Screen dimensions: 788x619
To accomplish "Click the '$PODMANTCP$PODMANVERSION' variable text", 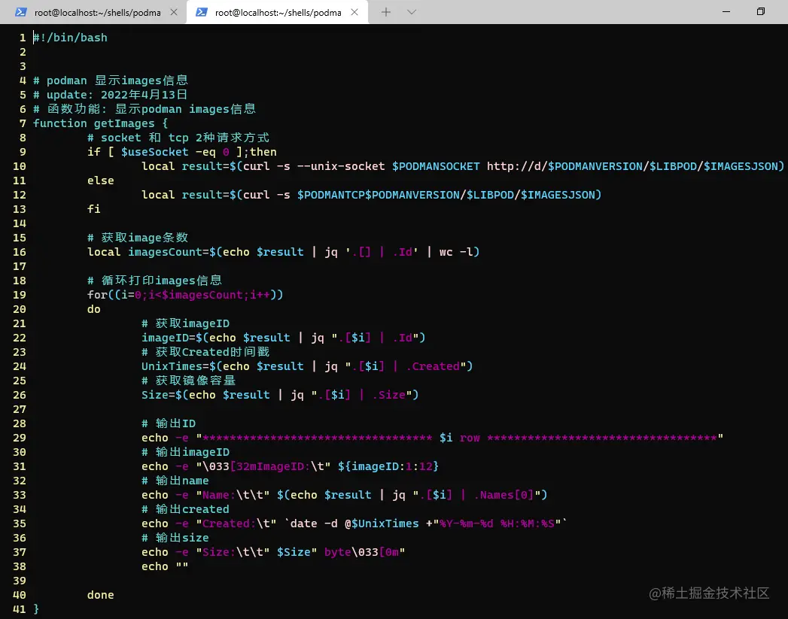I will [x=378, y=195].
